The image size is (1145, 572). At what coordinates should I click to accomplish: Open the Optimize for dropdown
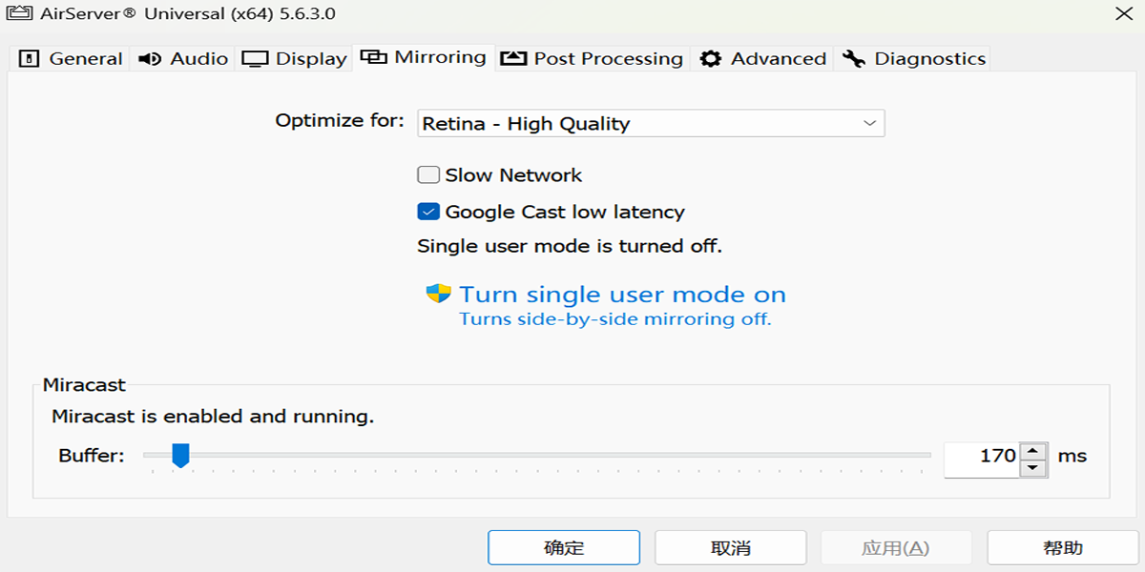[x=651, y=124]
